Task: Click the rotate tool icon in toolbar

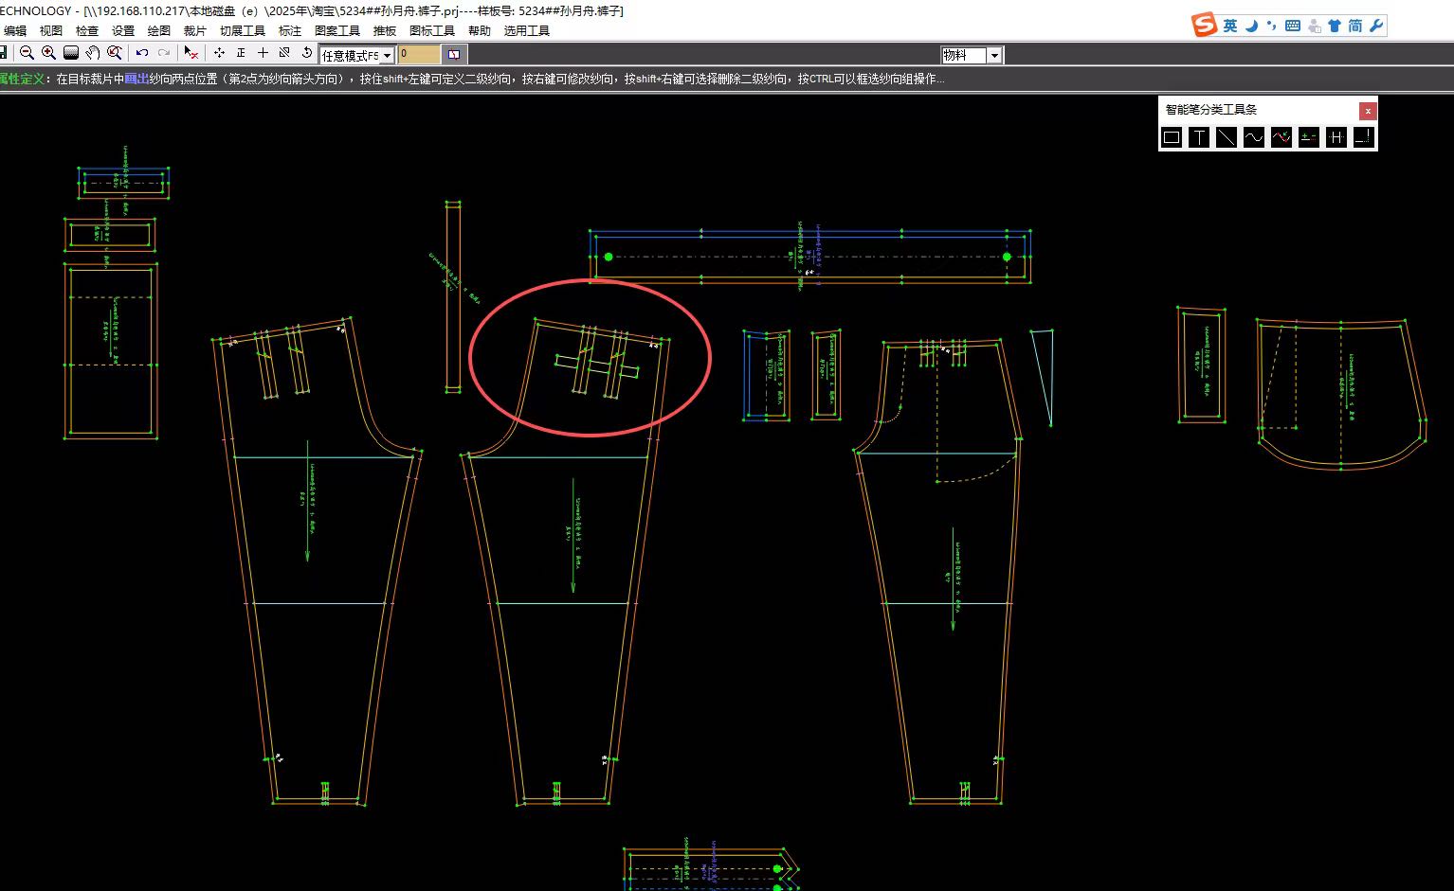Action: [x=306, y=54]
